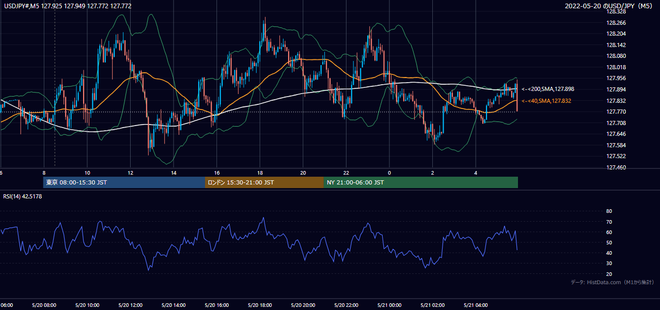The width and height of the screenshot is (660, 310).
Task: Click the 127.584 price axis label
Action: [617, 145]
